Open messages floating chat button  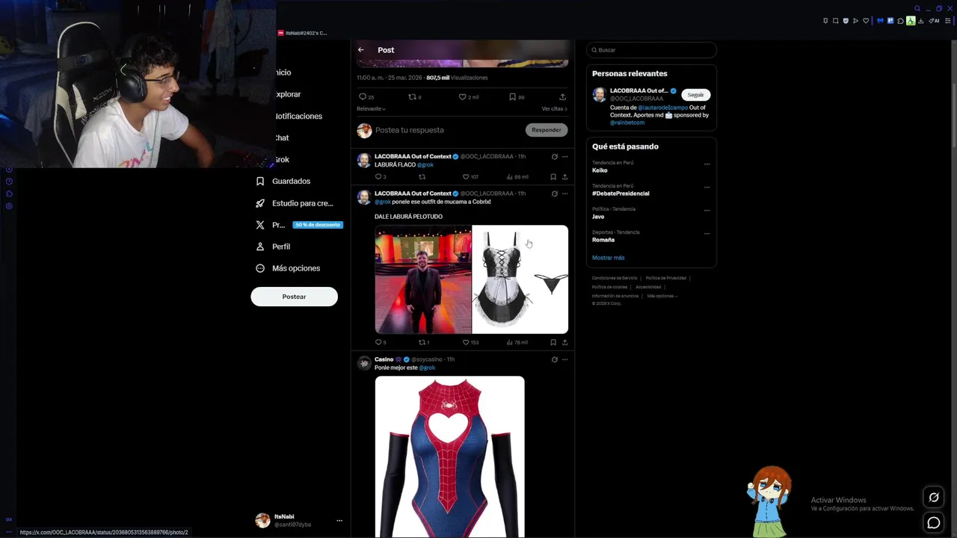point(934,523)
